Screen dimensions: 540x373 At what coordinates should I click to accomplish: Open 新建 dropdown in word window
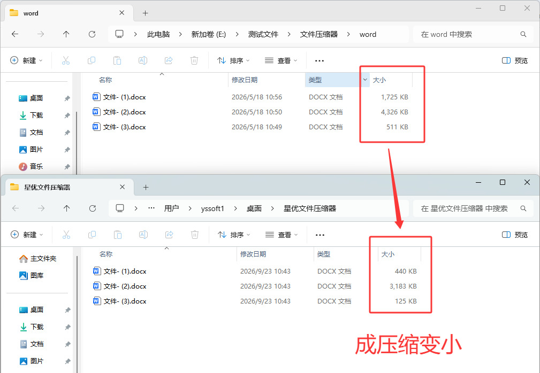27,60
